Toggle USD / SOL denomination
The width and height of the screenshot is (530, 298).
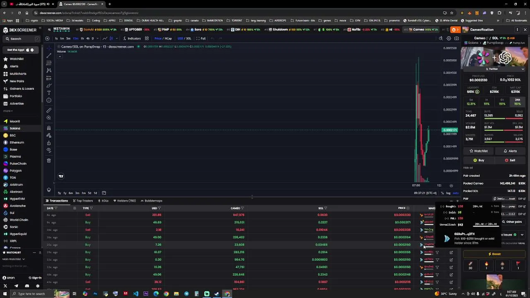coord(185,38)
